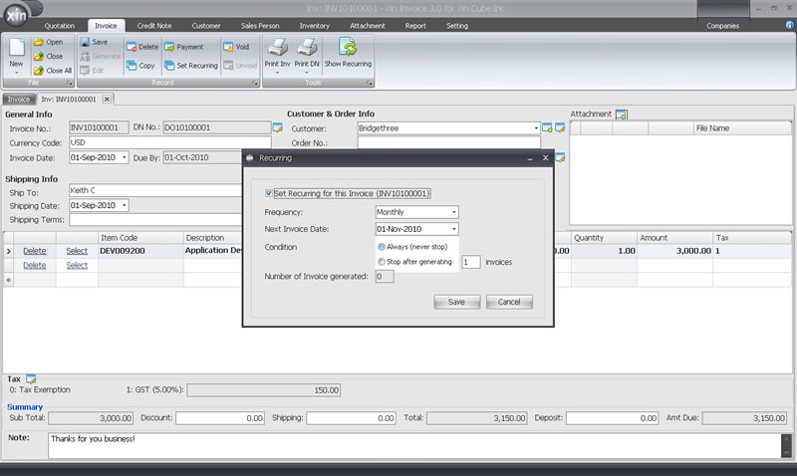The image size is (797, 476).
Task: Click the Summary section heading
Action: point(25,407)
